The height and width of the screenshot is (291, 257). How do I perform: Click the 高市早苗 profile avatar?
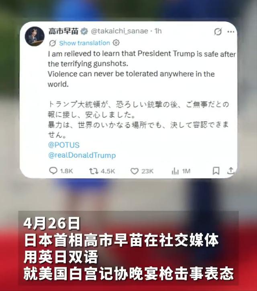[35, 37]
